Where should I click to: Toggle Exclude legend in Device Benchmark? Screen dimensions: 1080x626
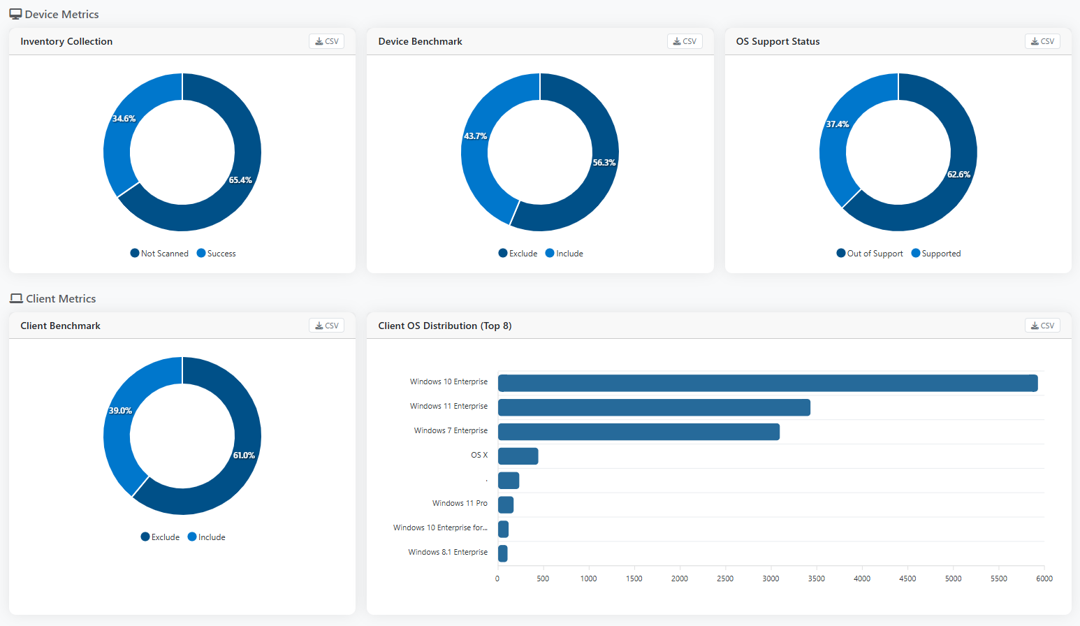(518, 254)
